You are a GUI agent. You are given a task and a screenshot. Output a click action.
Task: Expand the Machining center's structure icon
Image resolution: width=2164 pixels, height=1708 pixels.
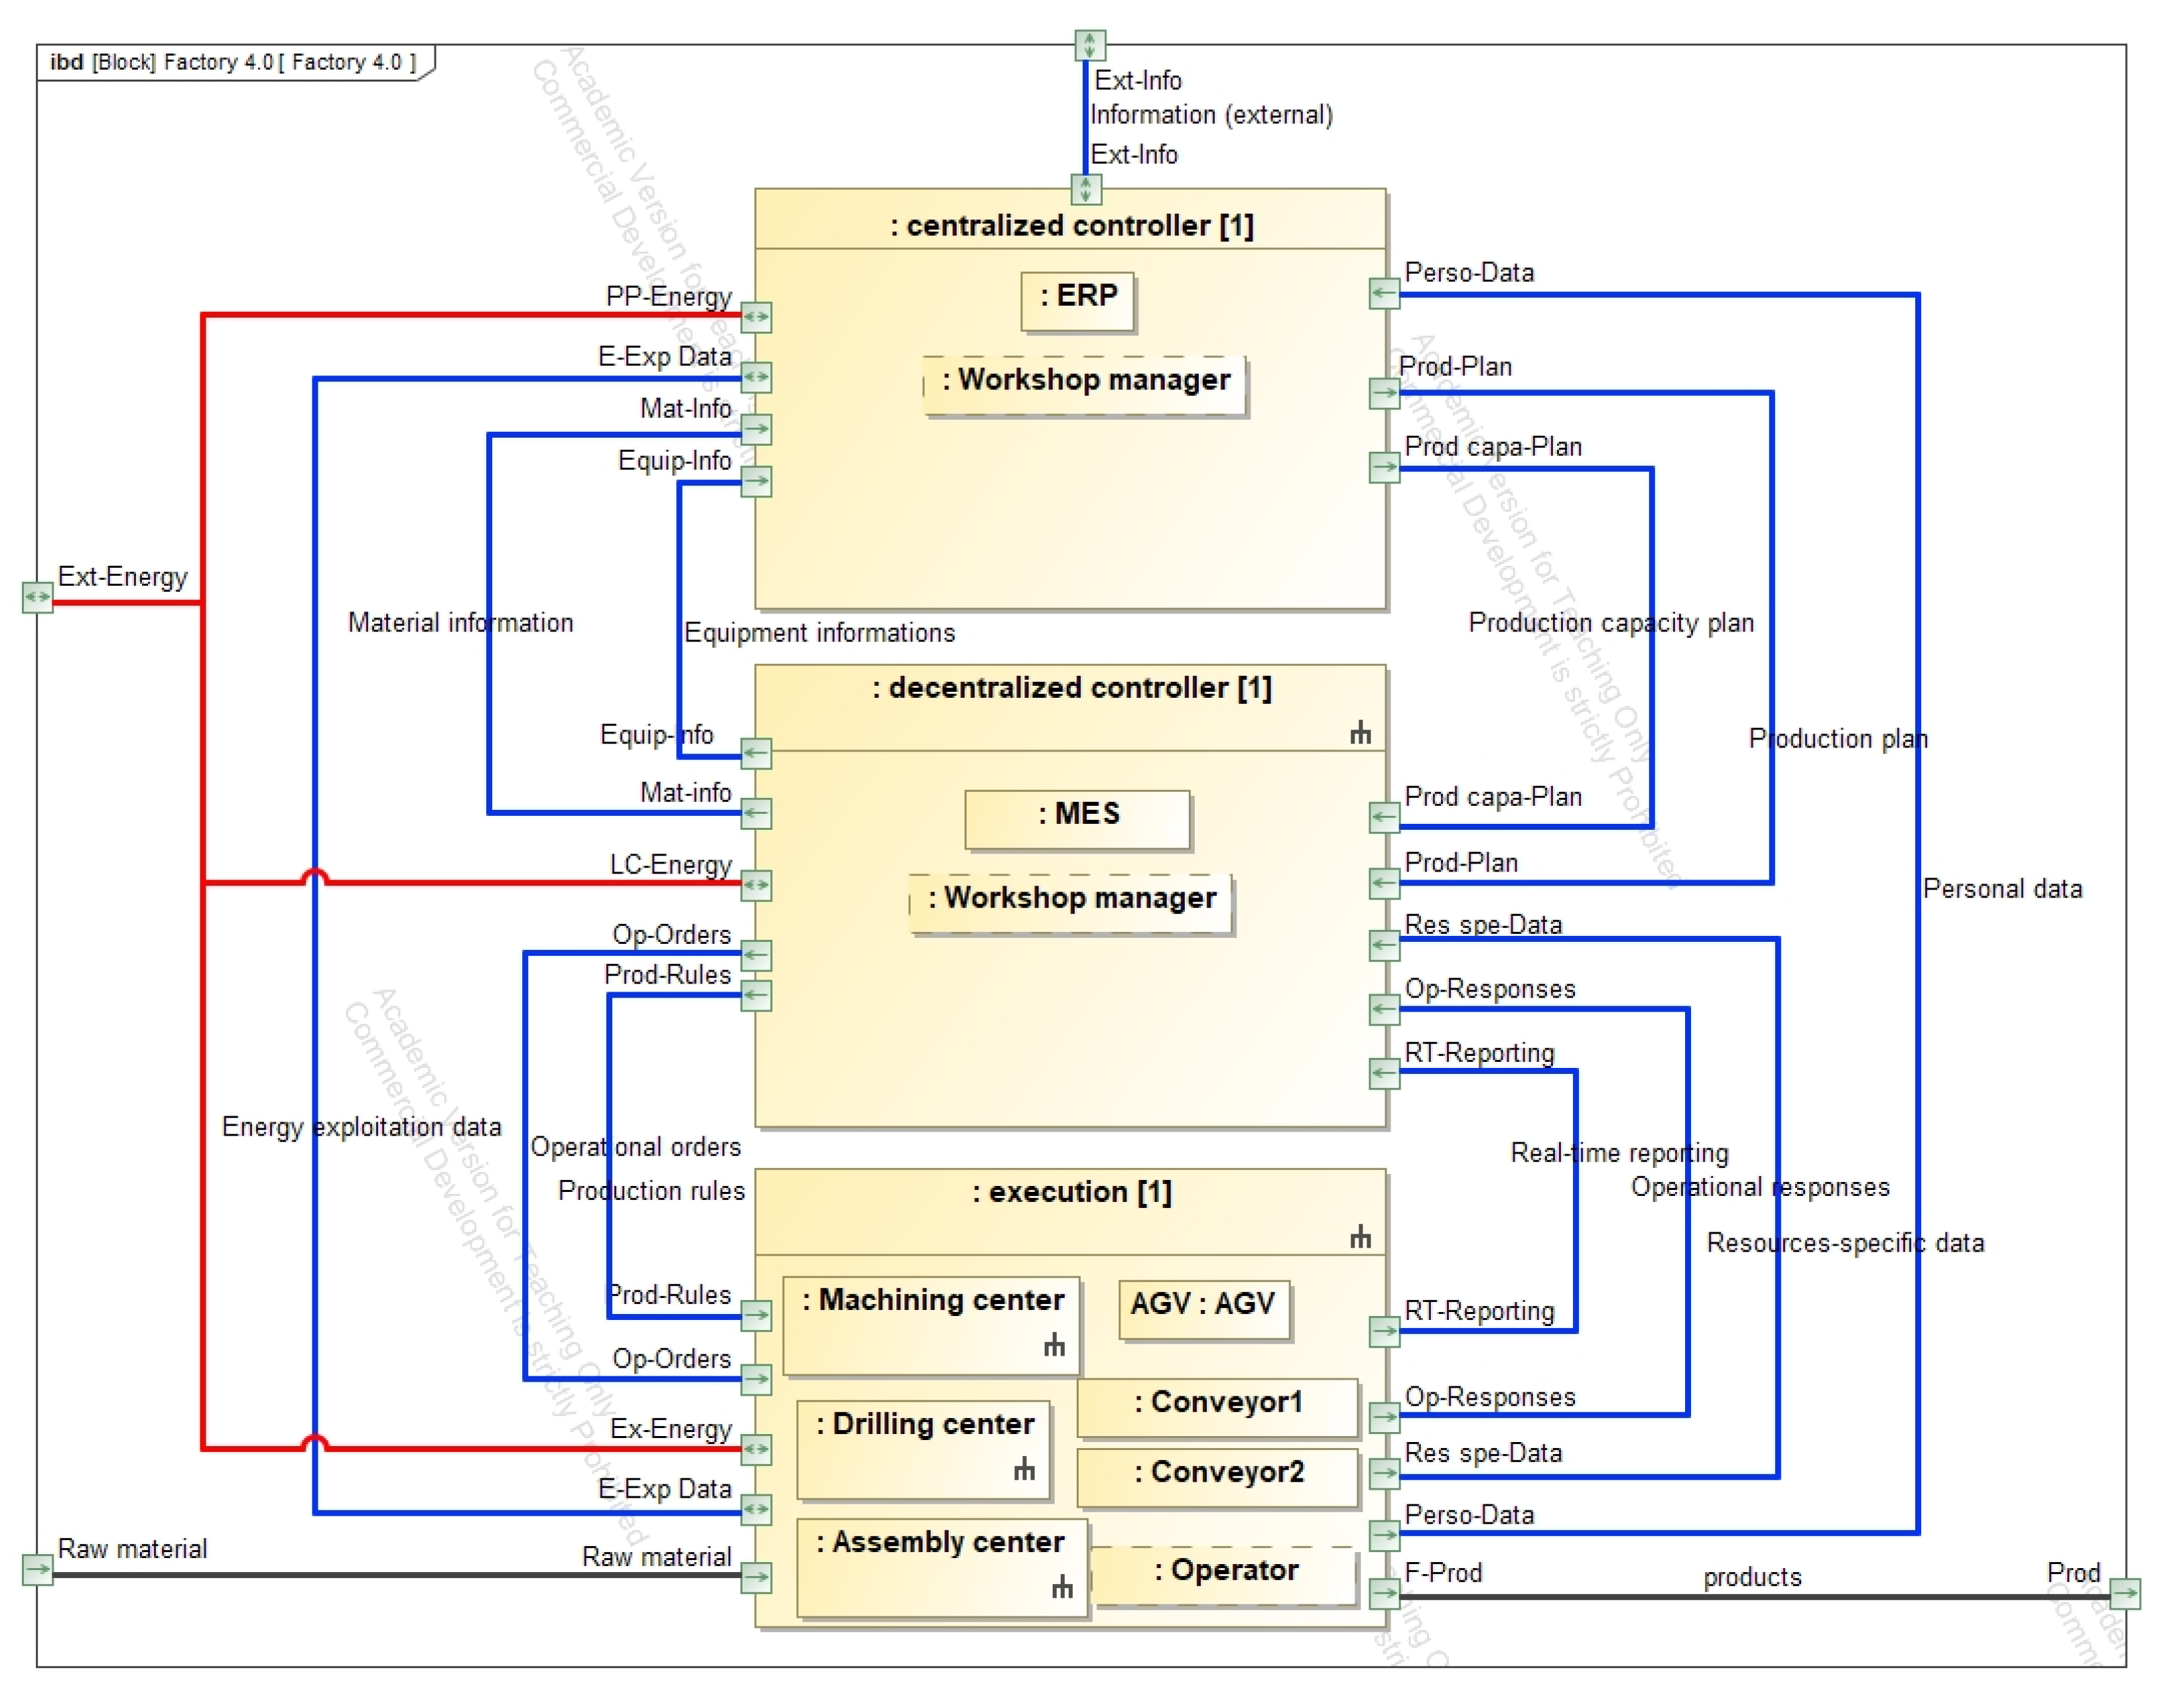pos(1054,1345)
